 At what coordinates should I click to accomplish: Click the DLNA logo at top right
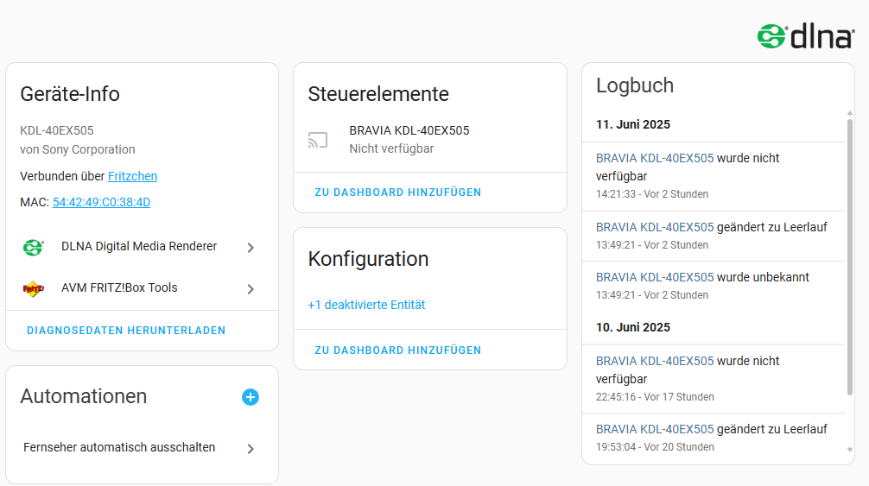click(806, 36)
